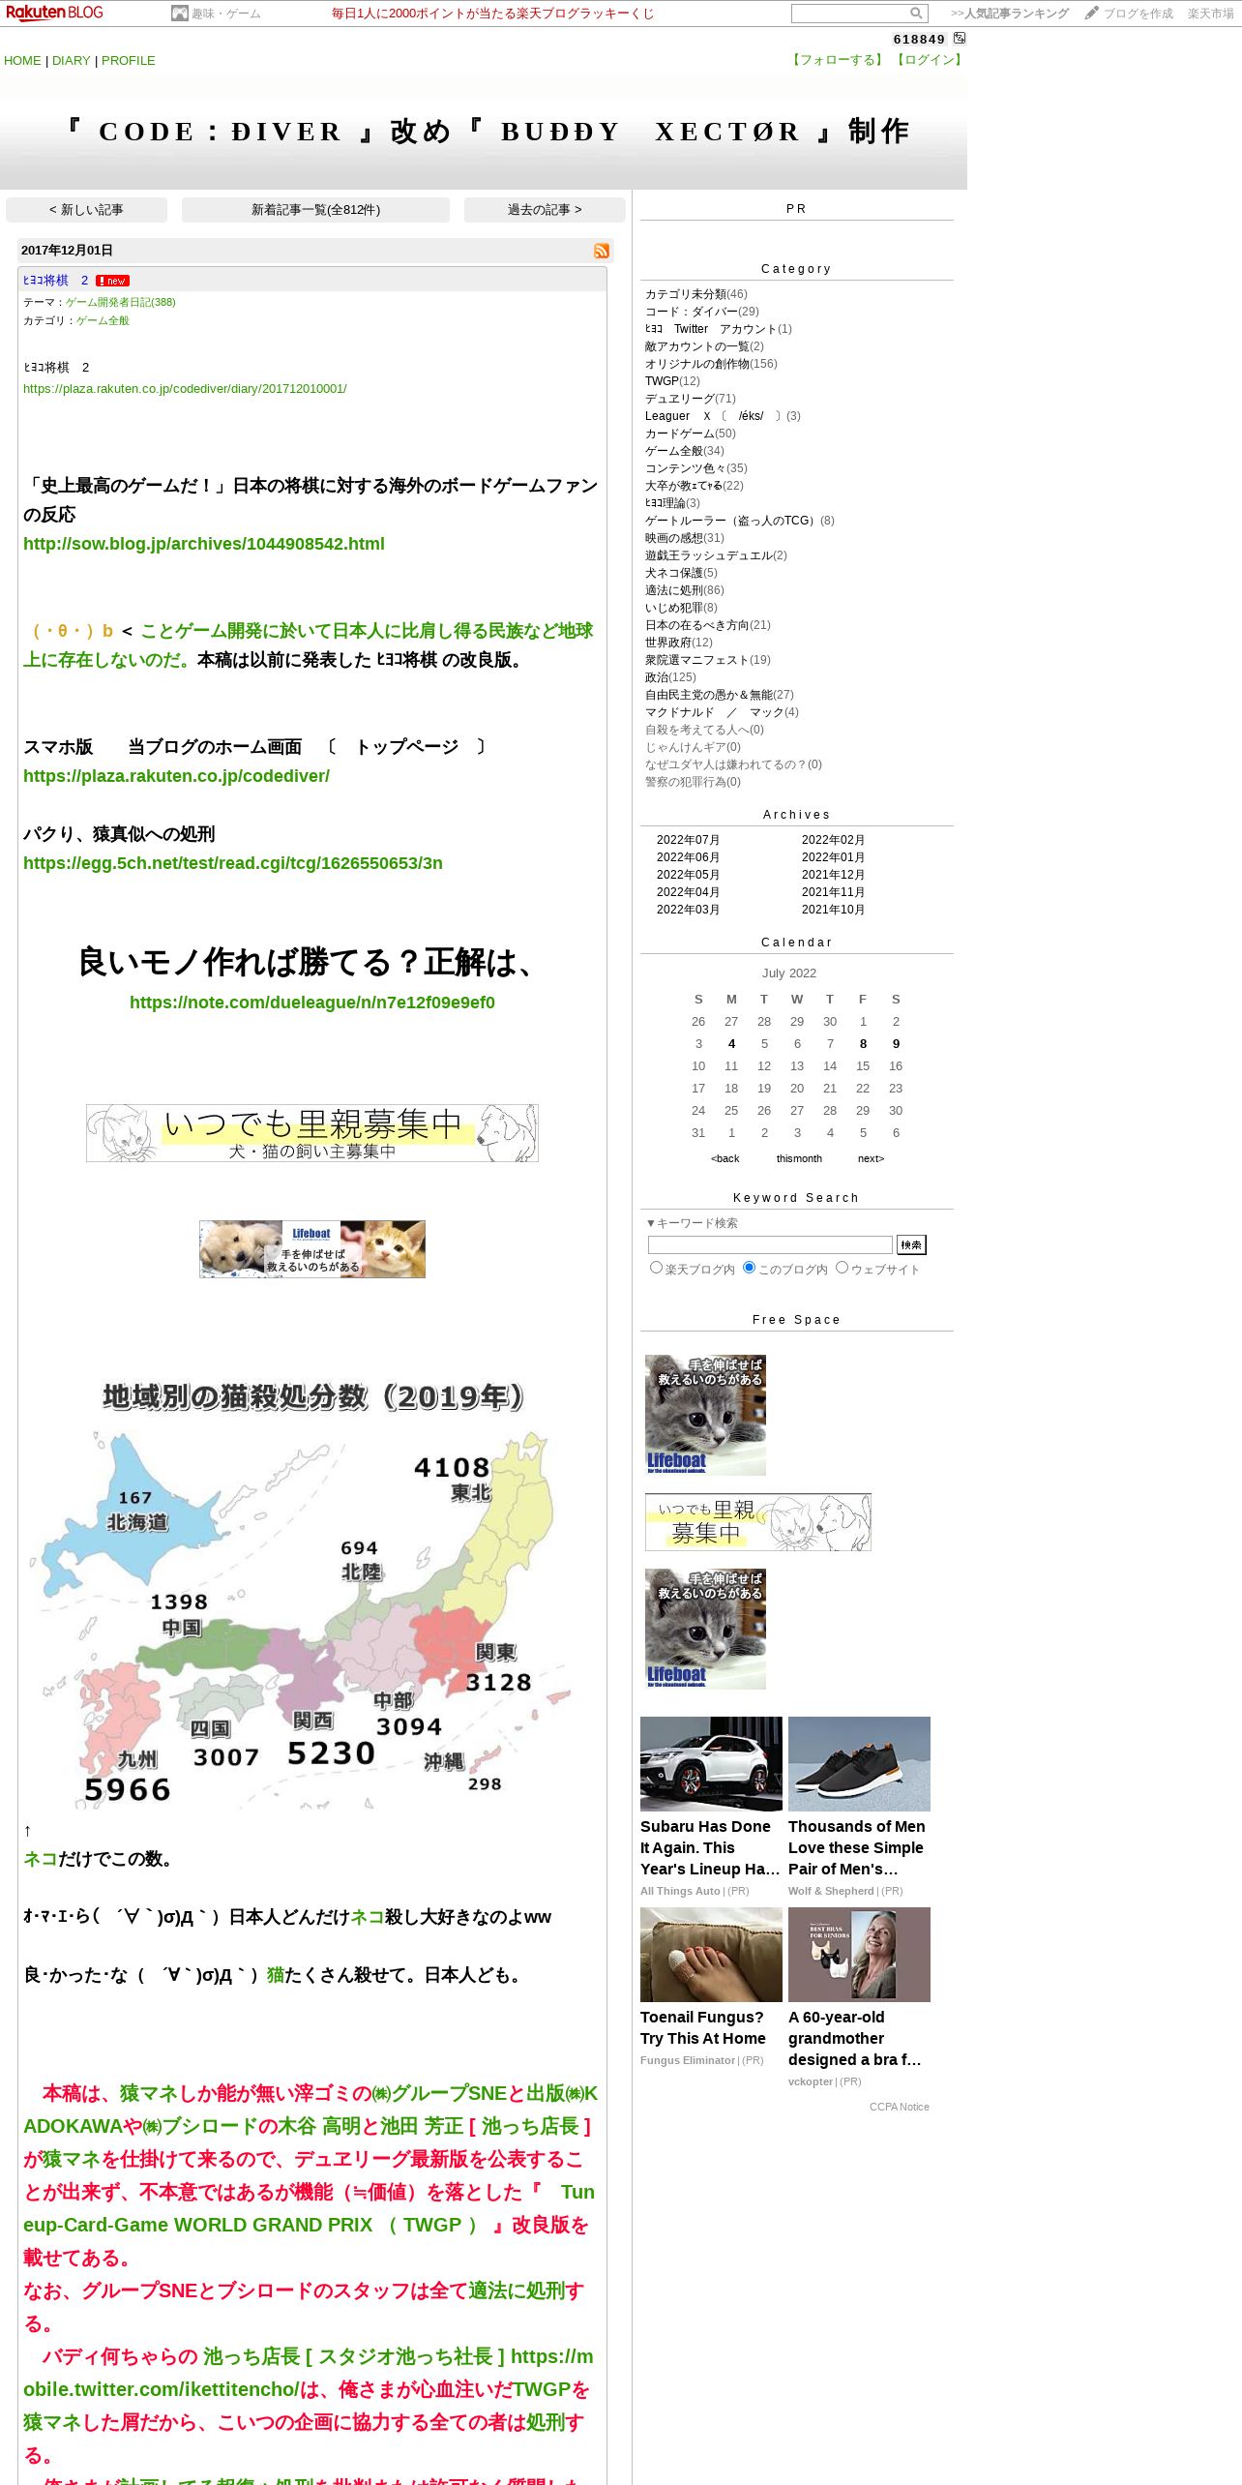Open the DIARY menu link
This screenshot has width=1242, height=2485.
[71, 60]
